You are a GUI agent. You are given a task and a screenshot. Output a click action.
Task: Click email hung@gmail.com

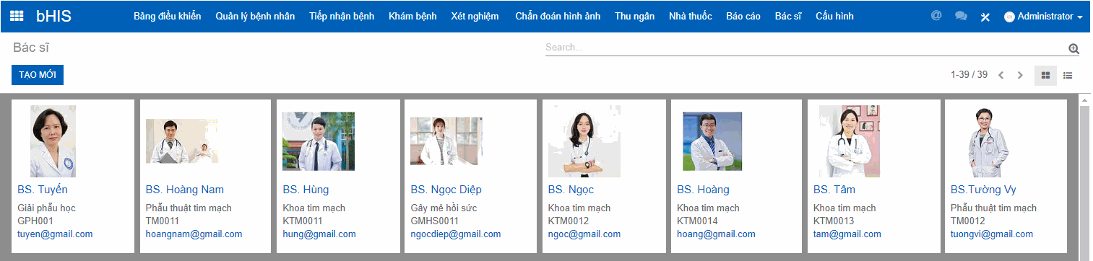coord(319,234)
